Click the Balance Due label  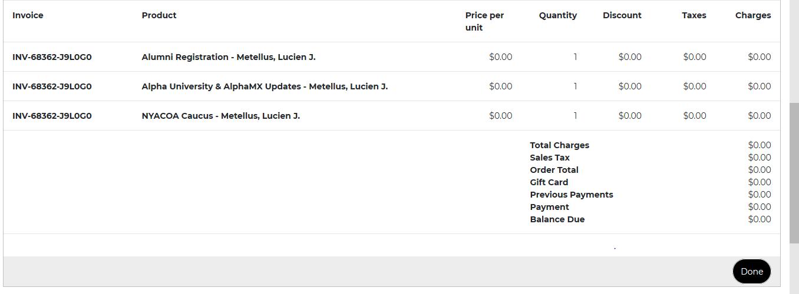pyautogui.click(x=557, y=219)
